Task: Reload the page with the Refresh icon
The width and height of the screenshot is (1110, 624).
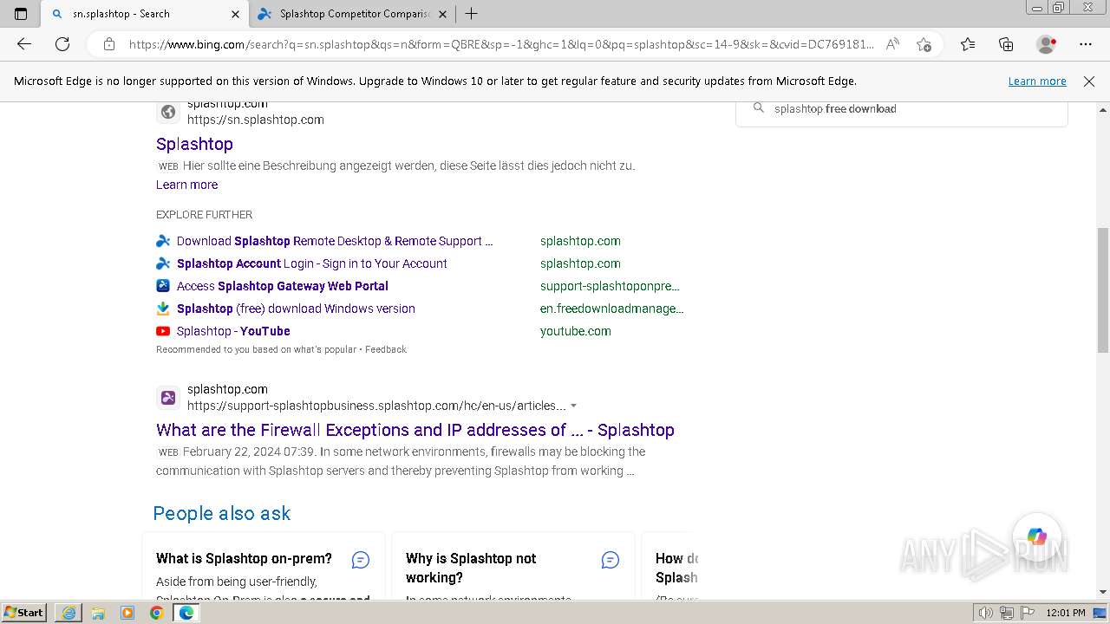Action: tap(62, 44)
